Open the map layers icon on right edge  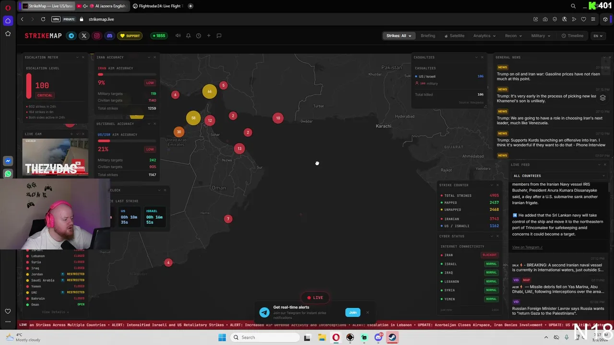pos(602,98)
